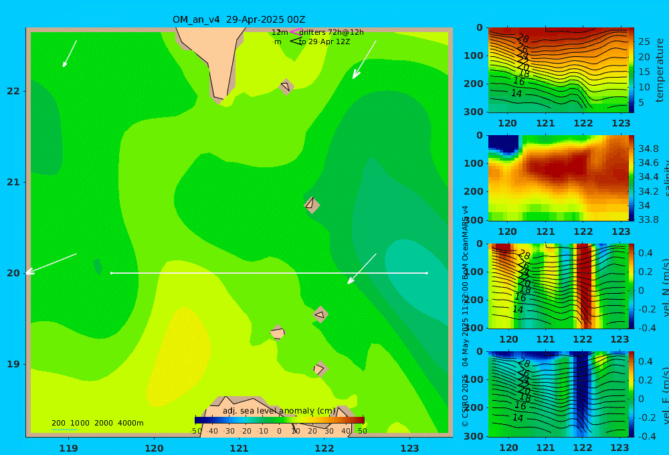Open the temperature depth section panel

click(x=558, y=70)
